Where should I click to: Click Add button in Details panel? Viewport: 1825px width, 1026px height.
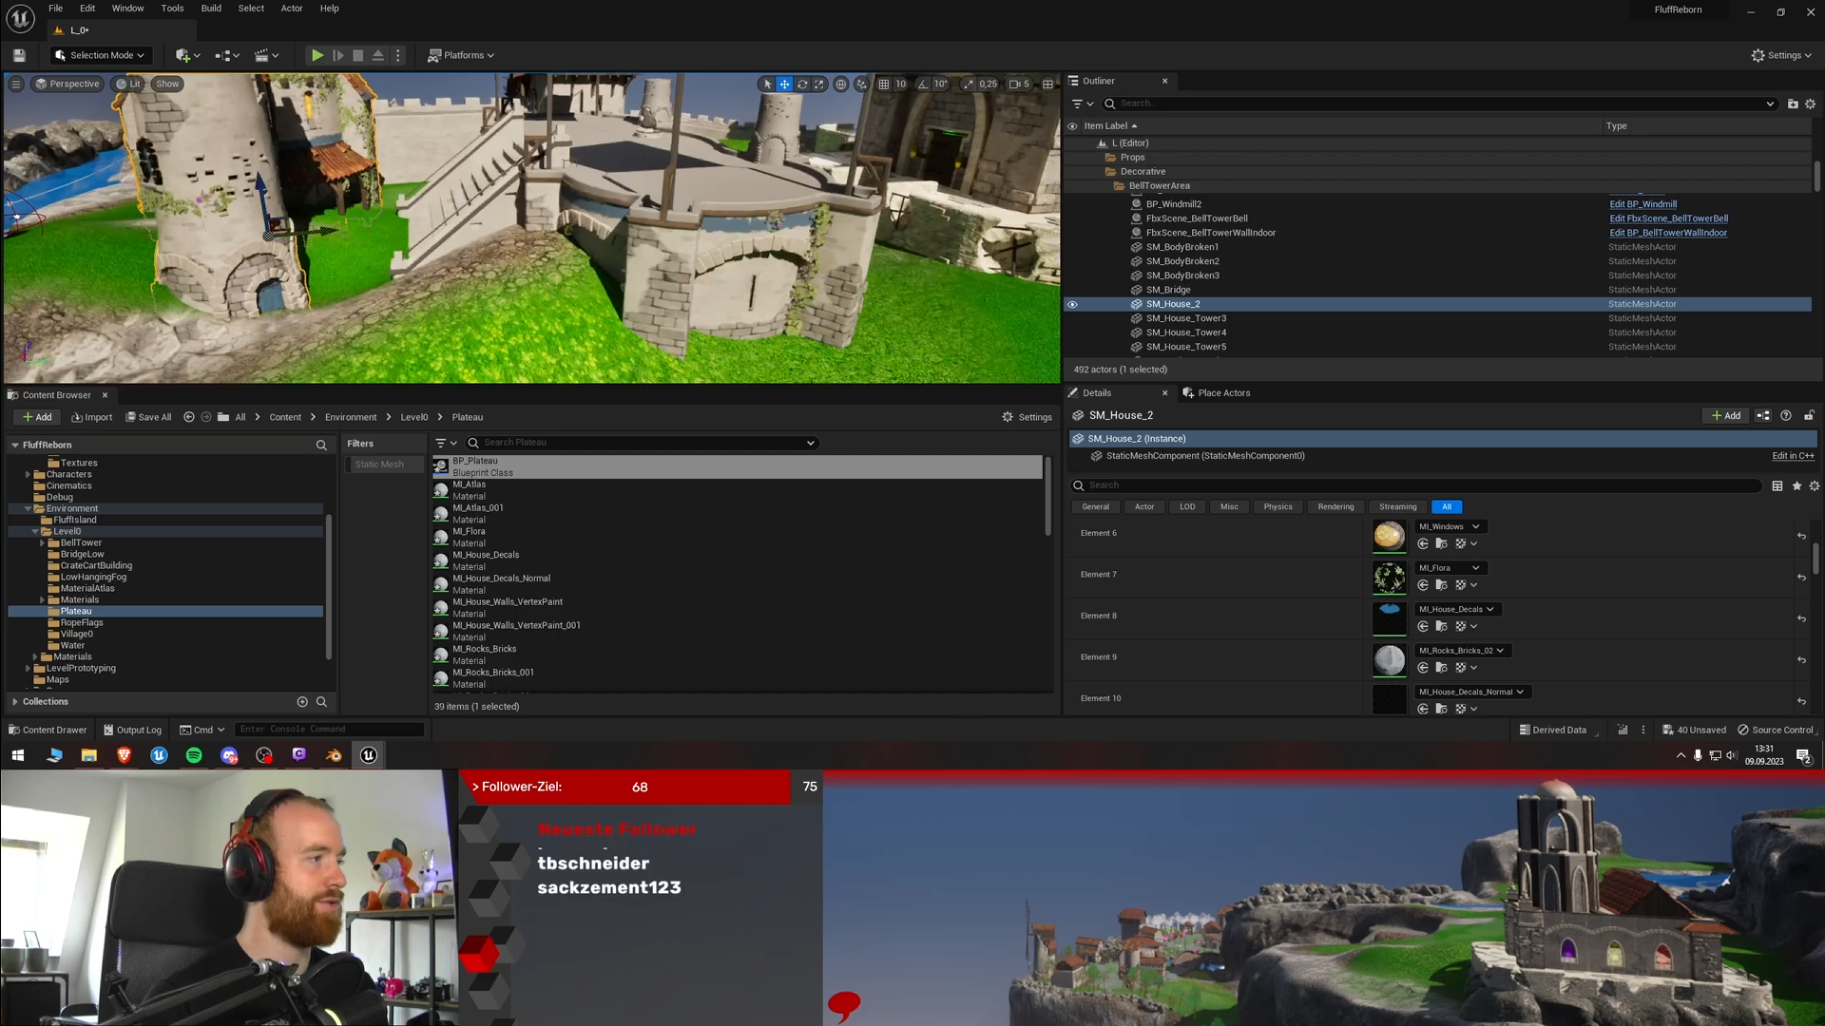pyautogui.click(x=1726, y=415)
